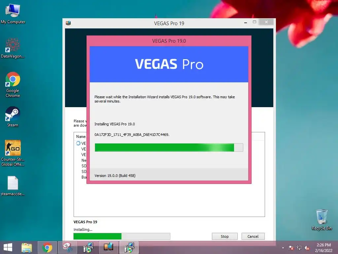Launch Google Chrome from the desktop

pyautogui.click(x=13, y=85)
